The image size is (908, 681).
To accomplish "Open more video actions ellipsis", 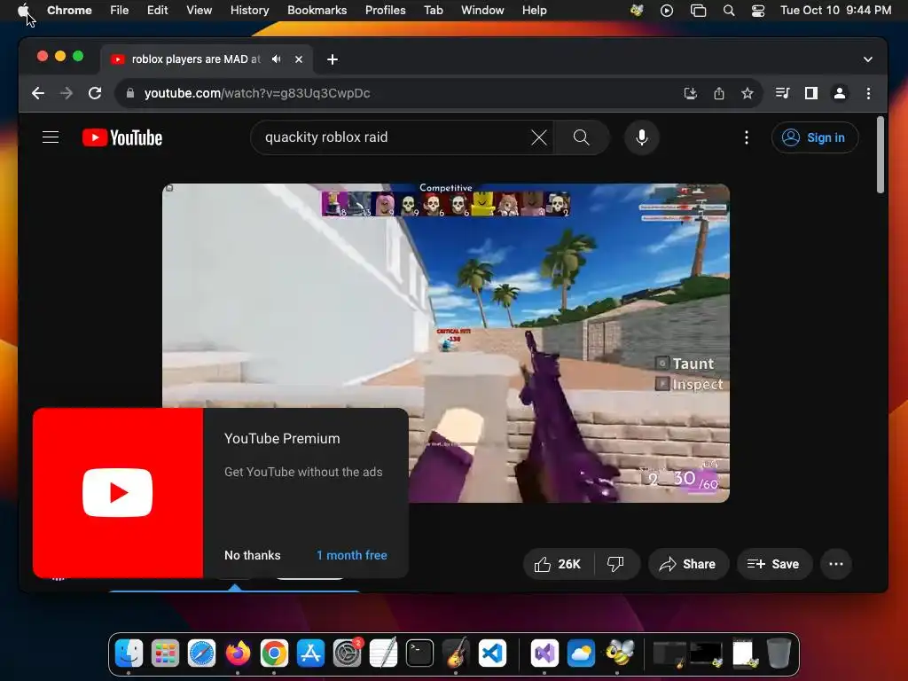I will pyautogui.click(x=835, y=563).
